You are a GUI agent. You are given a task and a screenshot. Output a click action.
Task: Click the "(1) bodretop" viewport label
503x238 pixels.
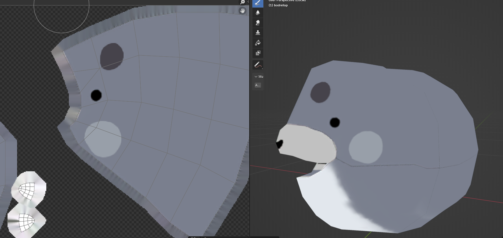coord(278,5)
